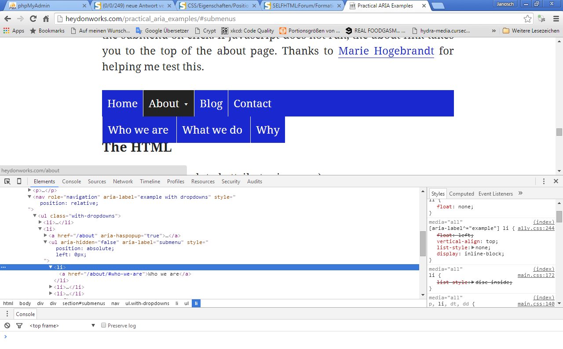The height and width of the screenshot is (349, 563).
Task: Open the Sources tab
Action: (x=97, y=181)
